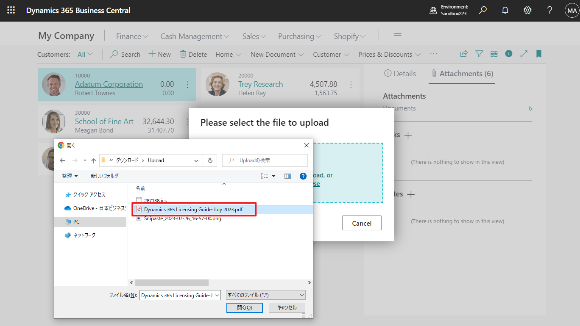The width and height of the screenshot is (580, 326).
Task: Expand the view options dropdown in the file dialog
Action: tap(273, 176)
